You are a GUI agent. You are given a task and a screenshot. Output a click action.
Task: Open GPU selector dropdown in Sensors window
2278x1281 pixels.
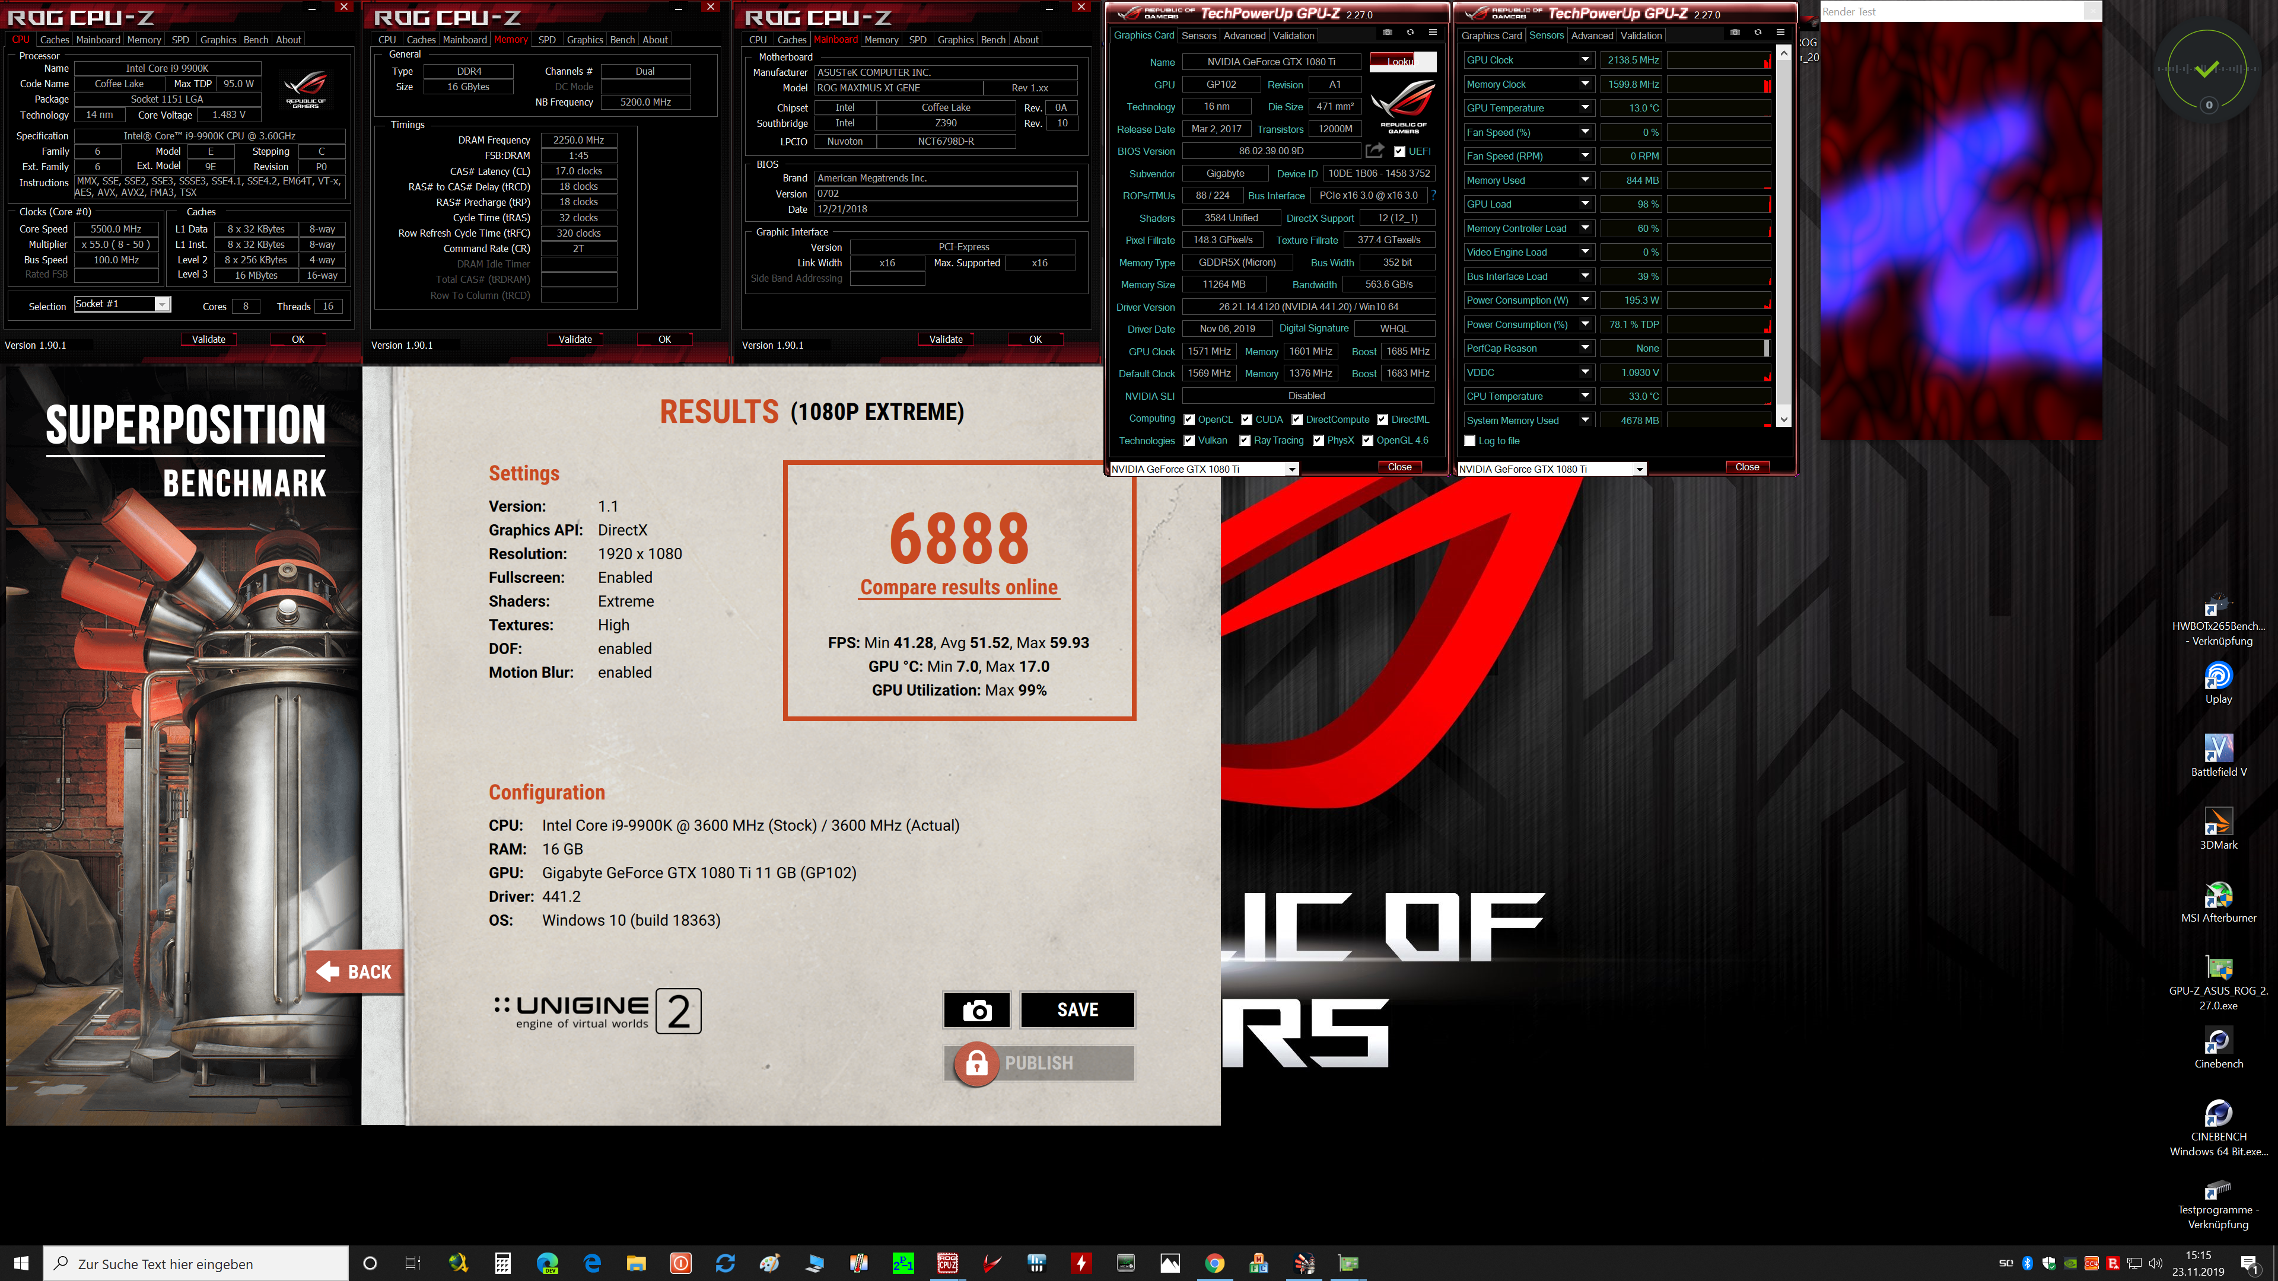1640,469
